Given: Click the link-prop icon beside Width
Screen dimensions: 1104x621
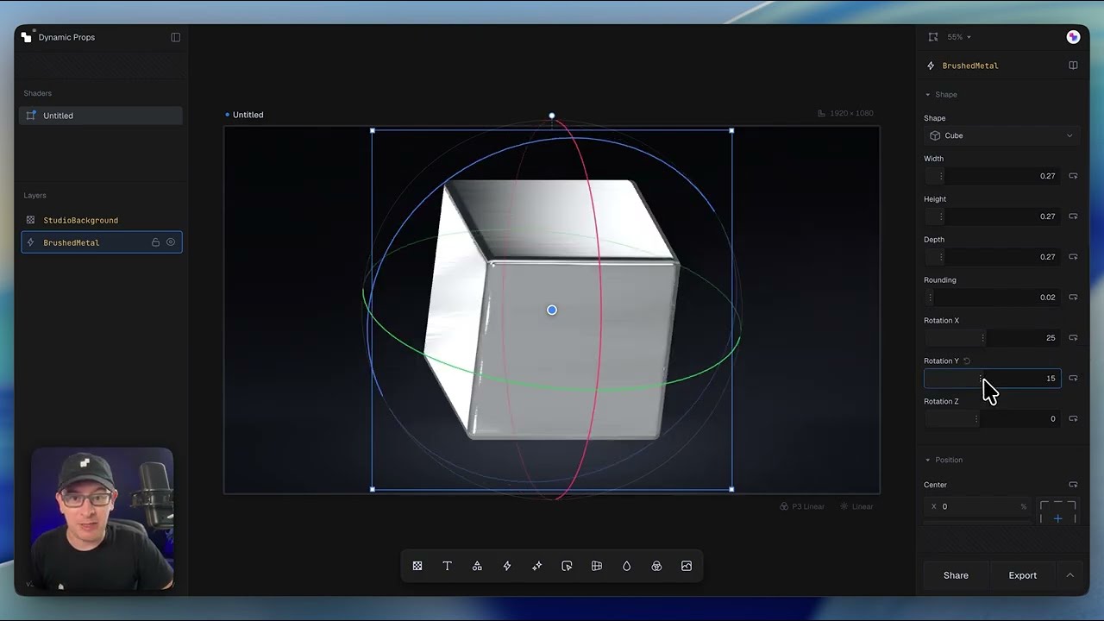Looking at the screenshot, I should pyautogui.click(x=1074, y=176).
